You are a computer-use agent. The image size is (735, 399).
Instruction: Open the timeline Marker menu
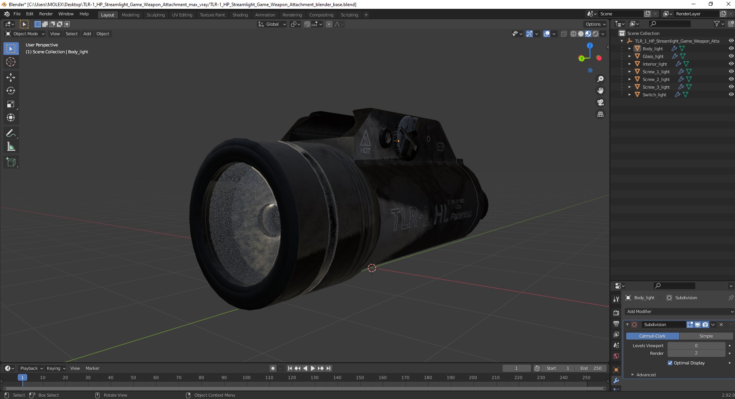point(92,368)
